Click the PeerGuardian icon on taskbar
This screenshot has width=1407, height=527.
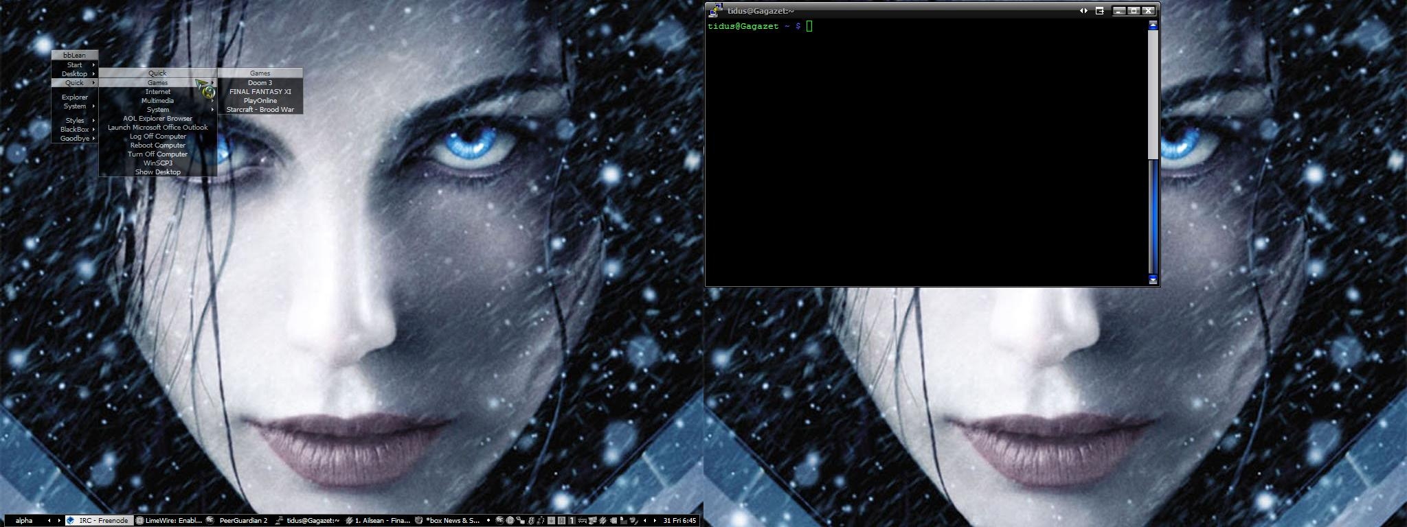coord(210,521)
